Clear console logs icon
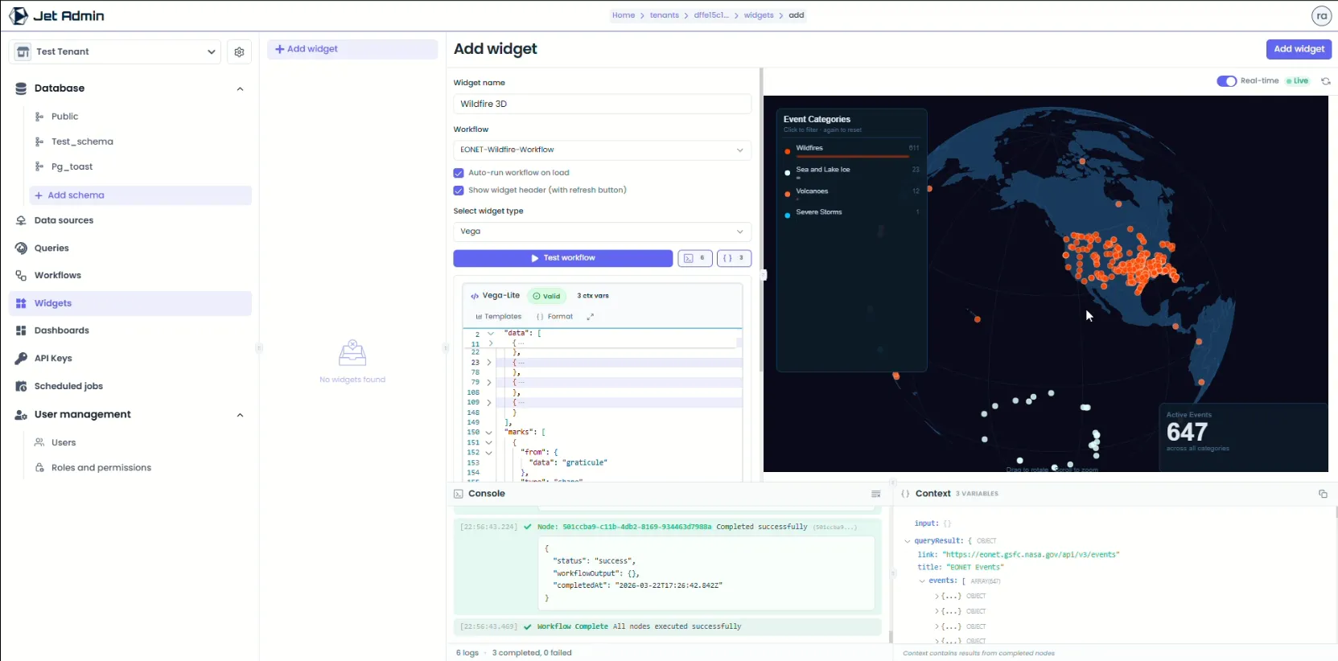 point(876,494)
